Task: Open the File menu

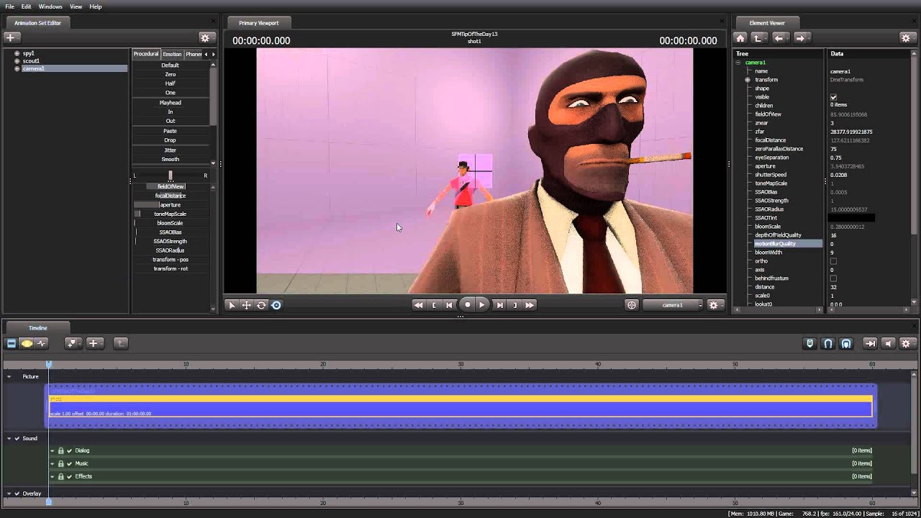Action: (9, 6)
